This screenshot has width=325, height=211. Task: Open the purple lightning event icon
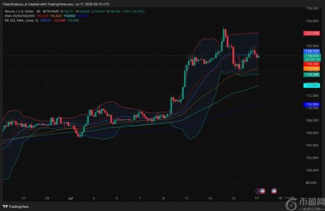[x=258, y=191]
